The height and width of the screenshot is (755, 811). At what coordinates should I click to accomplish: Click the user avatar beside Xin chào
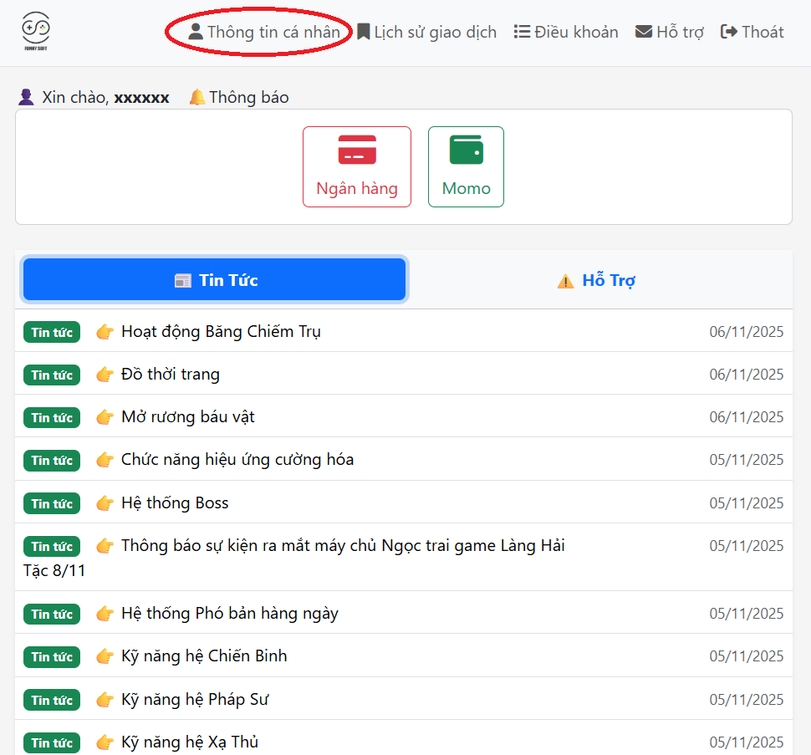(x=26, y=97)
